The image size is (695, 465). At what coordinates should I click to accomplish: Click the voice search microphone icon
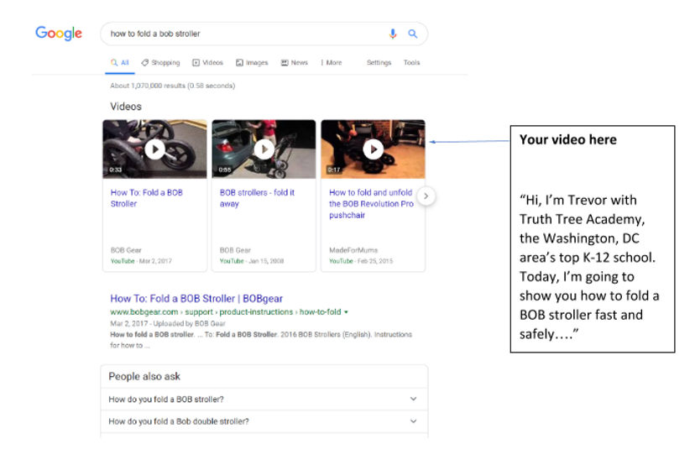(393, 34)
